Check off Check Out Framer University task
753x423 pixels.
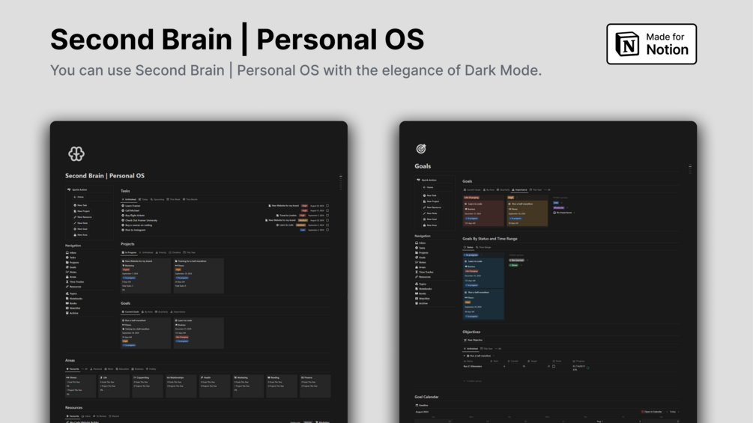tap(327, 220)
